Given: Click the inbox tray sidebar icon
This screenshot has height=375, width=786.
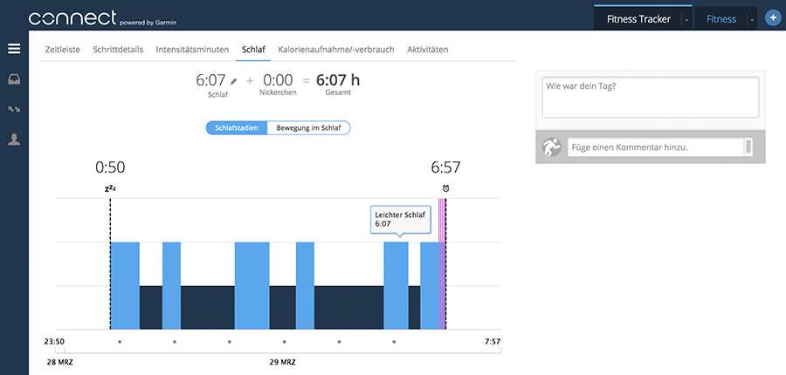Looking at the screenshot, I should 14,79.
